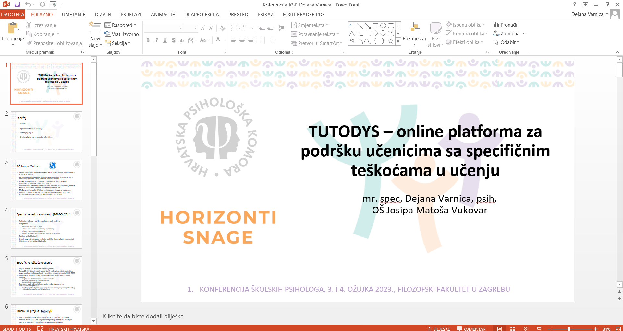
Task: Switch to UMETANJE tab
Action: (x=74, y=14)
